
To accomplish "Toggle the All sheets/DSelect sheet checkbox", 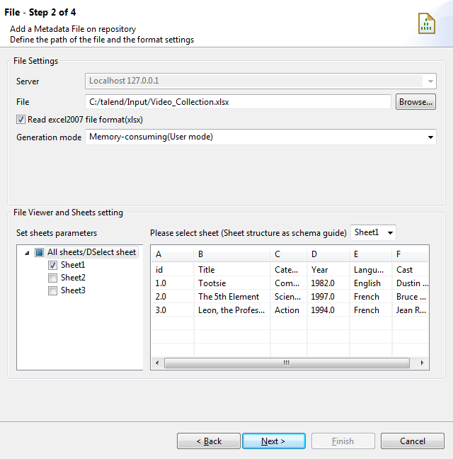I will (x=40, y=252).
